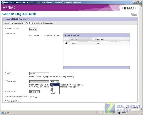Click the HITACHI logo
143x115 pixels.
[x=130, y=8]
